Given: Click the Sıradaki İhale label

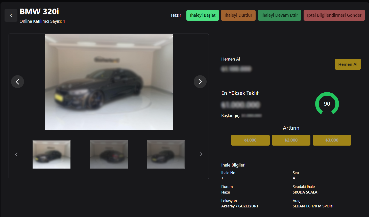Looking at the screenshot, I should (304, 187).
